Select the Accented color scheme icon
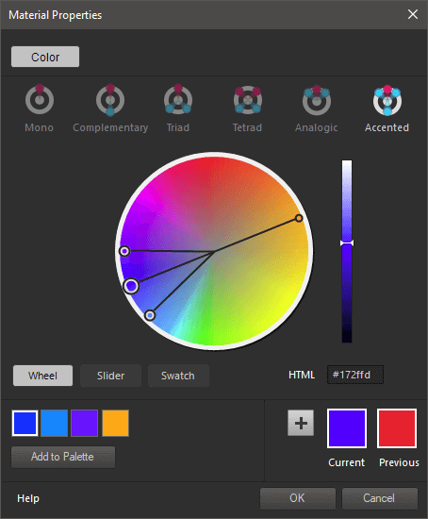Image resolution: width=428 pixels, height=519 pixels. tap(387, 100)
